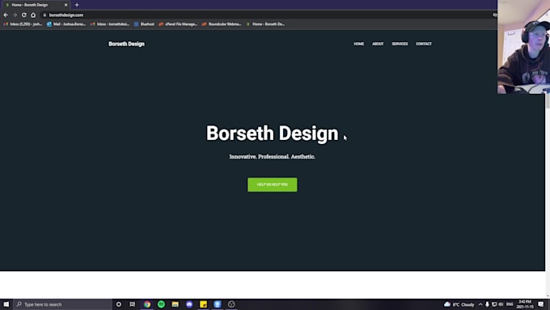Image resolution: width=550 pixels, height=310 pixels.
Task: Open a new tab with the plus icon
Action: [77, 5]
